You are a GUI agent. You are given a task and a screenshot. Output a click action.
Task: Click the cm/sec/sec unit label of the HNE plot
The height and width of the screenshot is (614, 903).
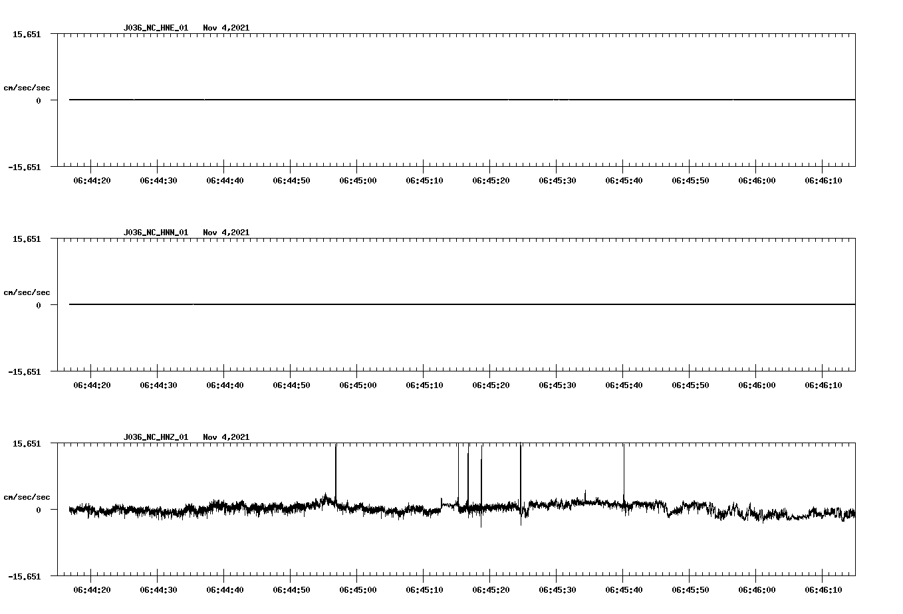[27, 88]
